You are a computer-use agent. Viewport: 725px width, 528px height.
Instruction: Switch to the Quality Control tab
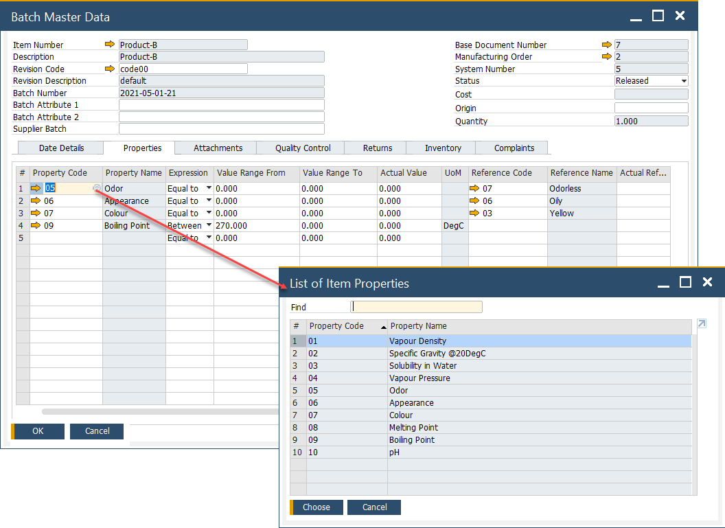coord(303,148)
